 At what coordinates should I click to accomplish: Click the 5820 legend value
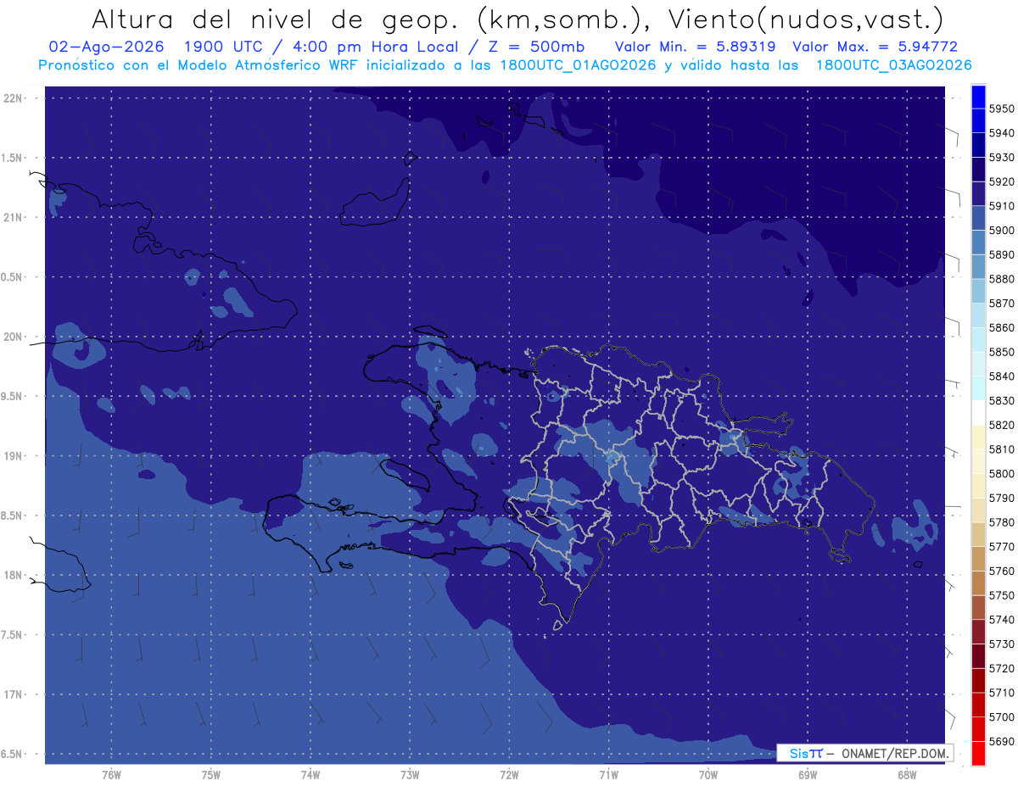point(1002,425)
